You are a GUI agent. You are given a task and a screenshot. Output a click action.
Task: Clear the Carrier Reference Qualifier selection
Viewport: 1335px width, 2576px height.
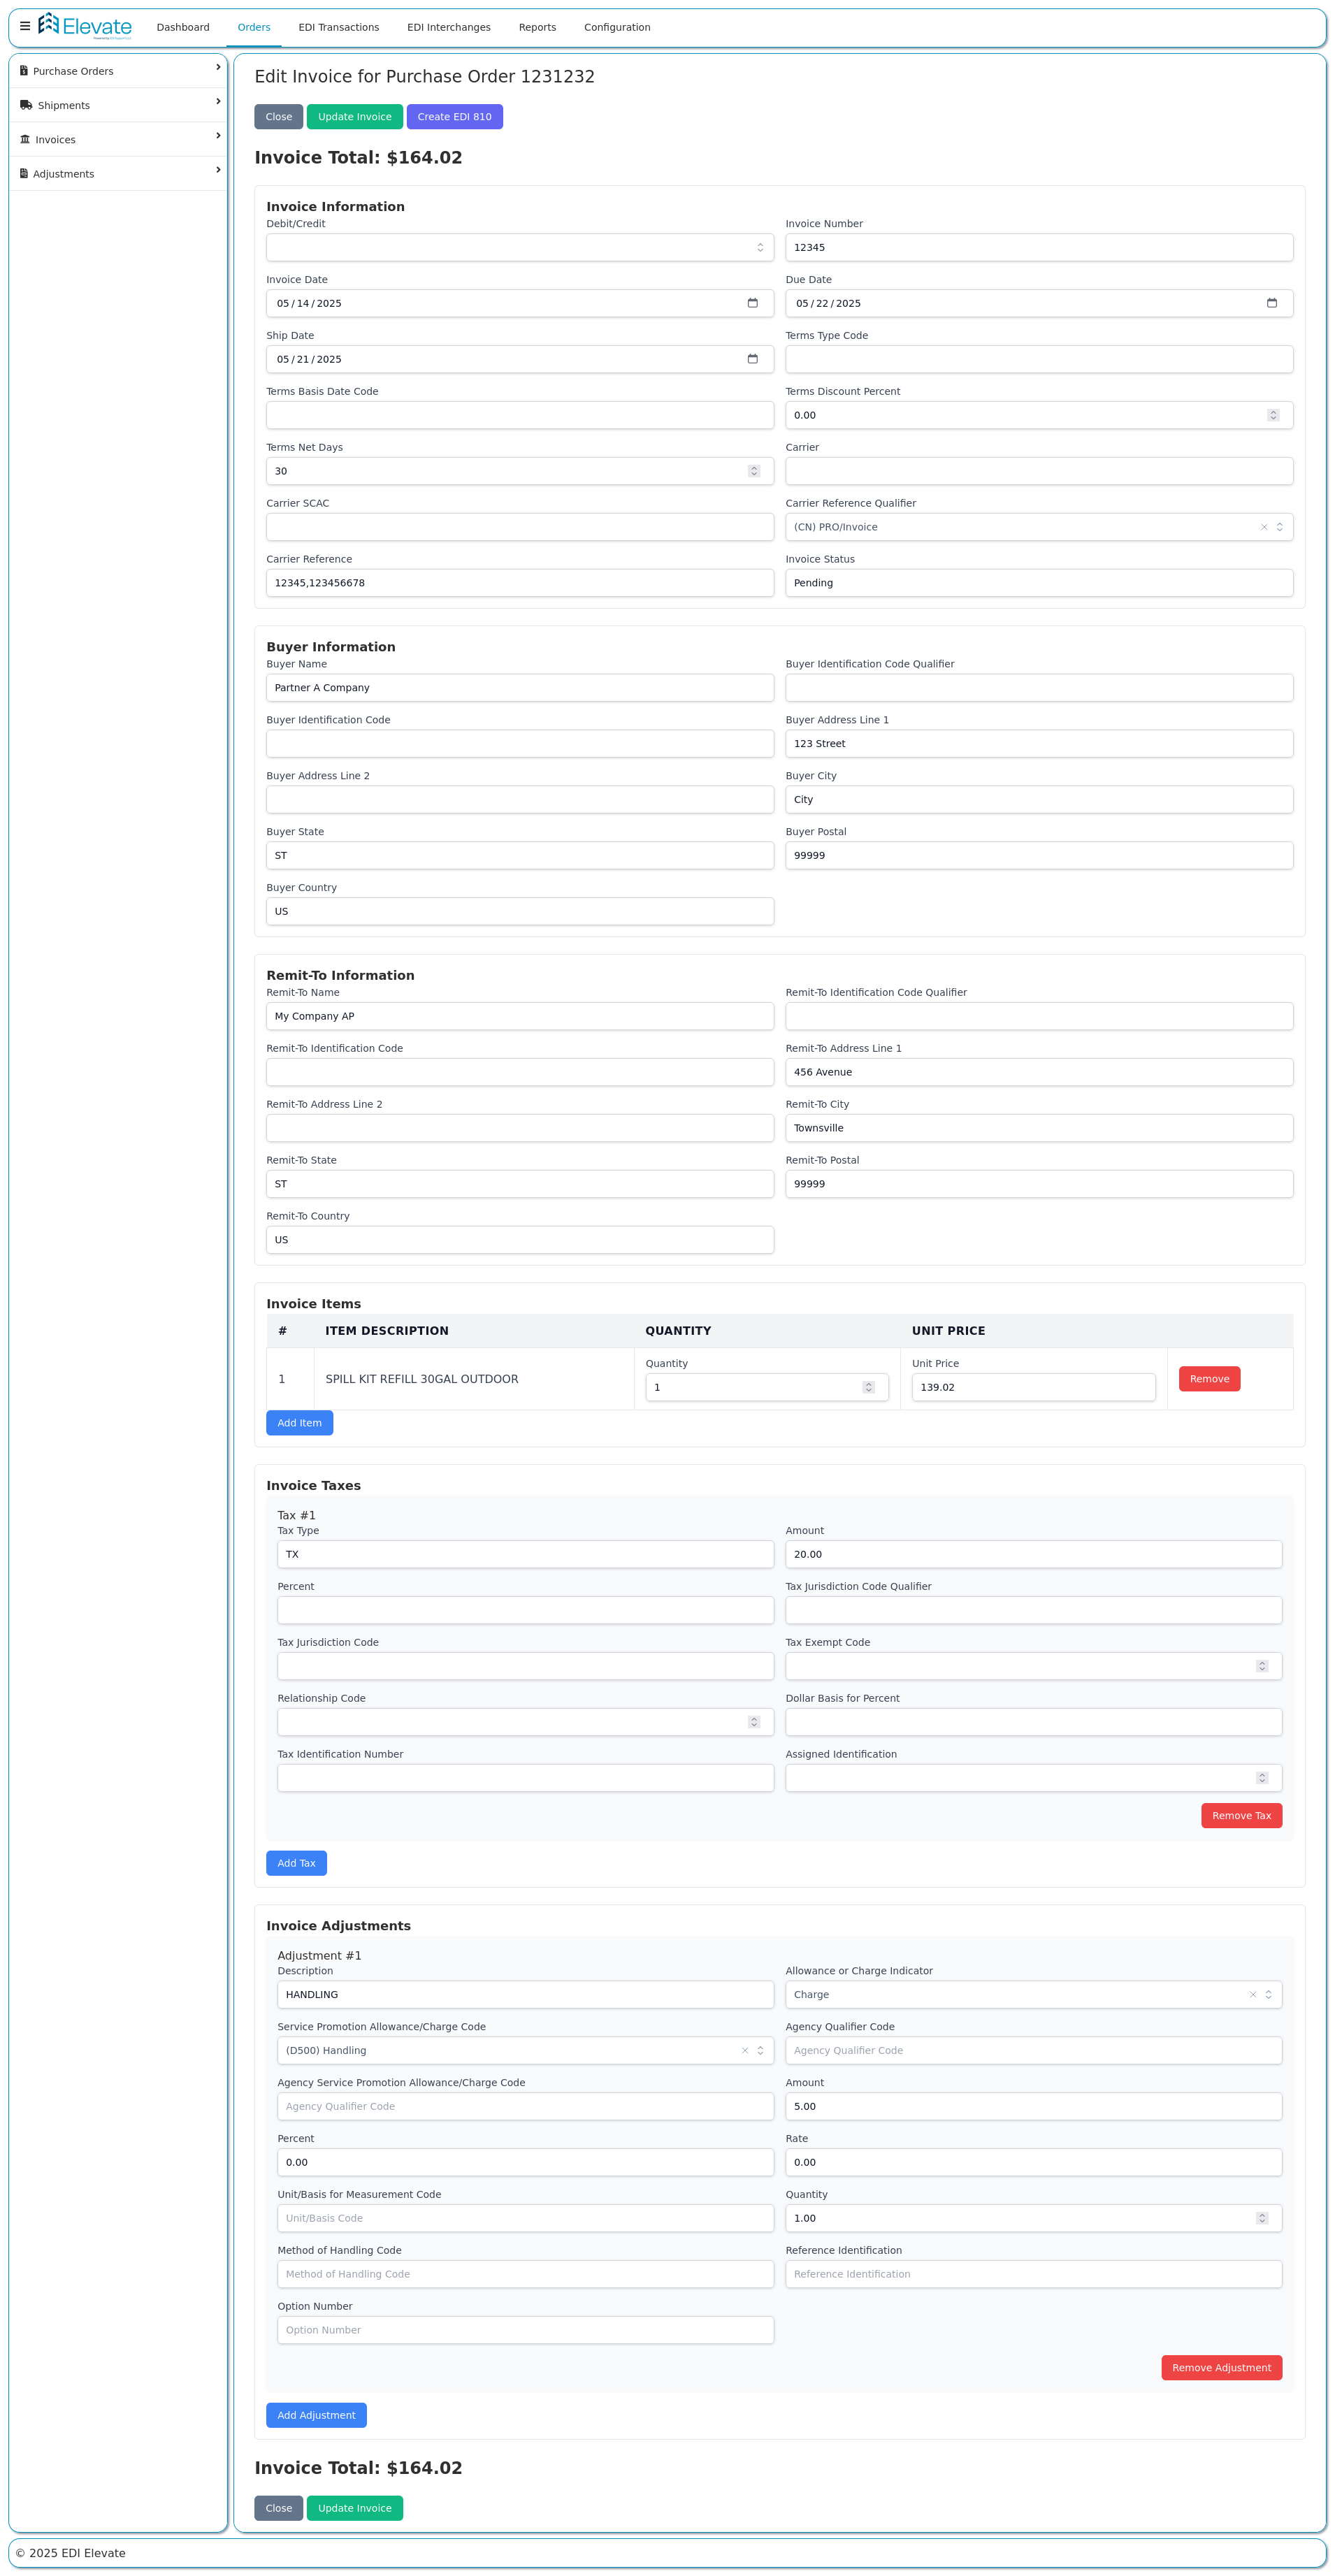tap(1263, 527)
